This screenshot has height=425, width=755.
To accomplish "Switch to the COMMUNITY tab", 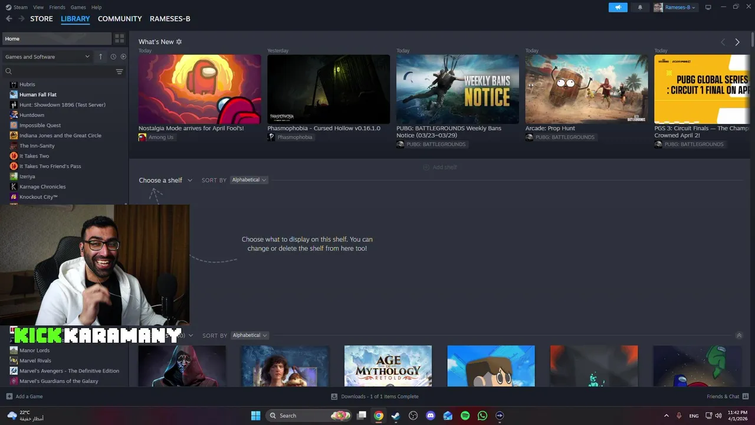I will pos(120,19).
